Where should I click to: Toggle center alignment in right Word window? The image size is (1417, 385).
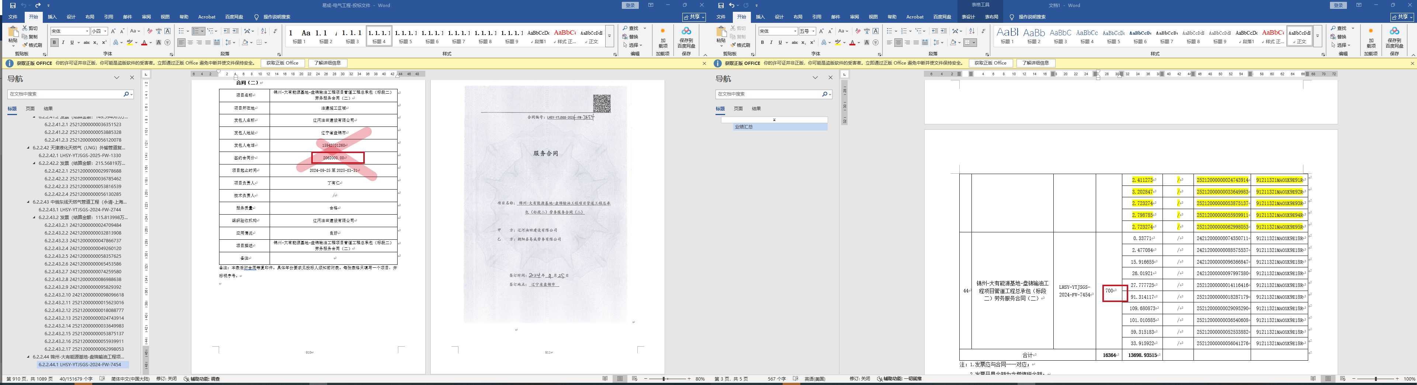898,42
